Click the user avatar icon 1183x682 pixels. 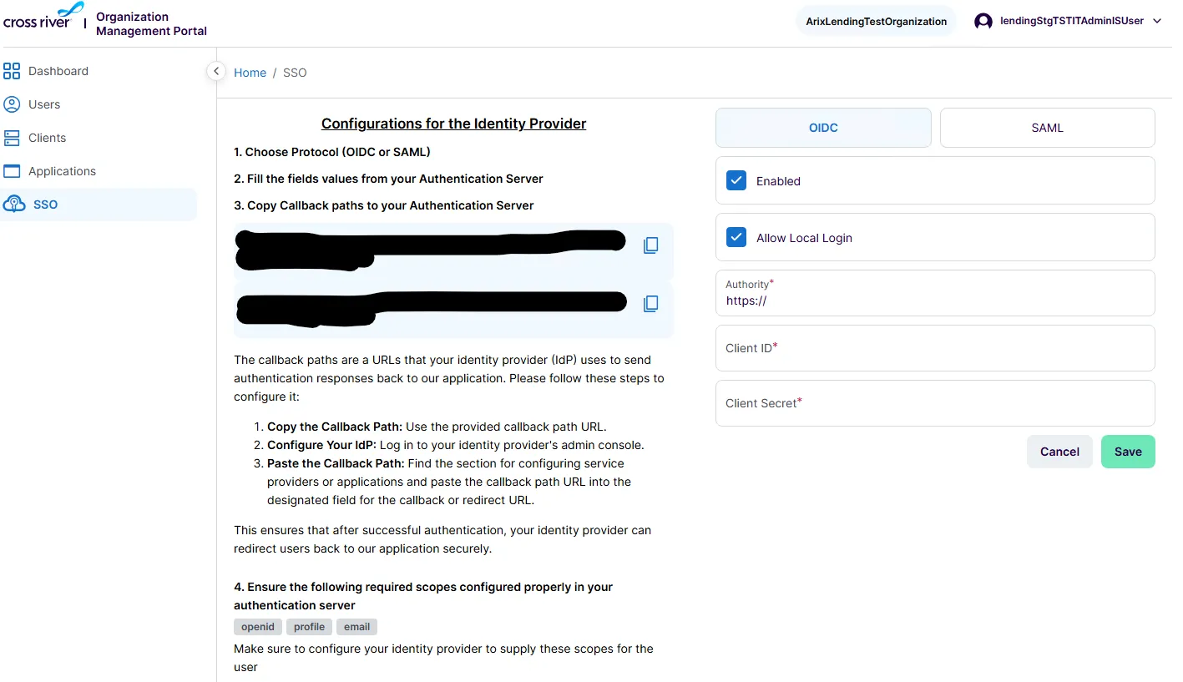click(x=983, y=22)
